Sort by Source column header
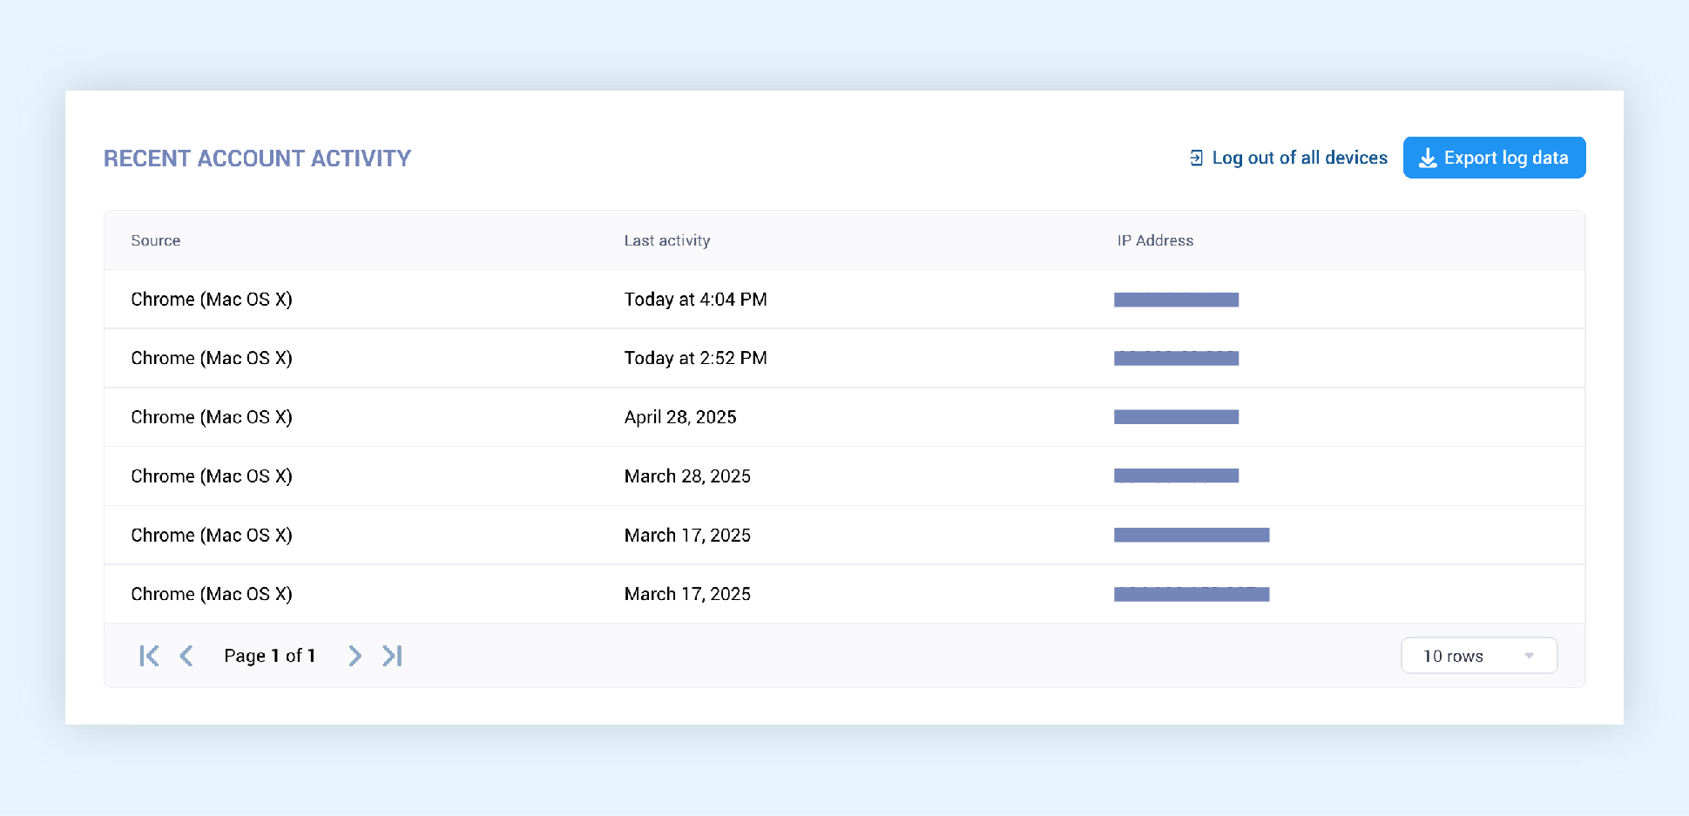Image resolution: width=1689 pixels, height=816 pixels. tap(156, 240)
